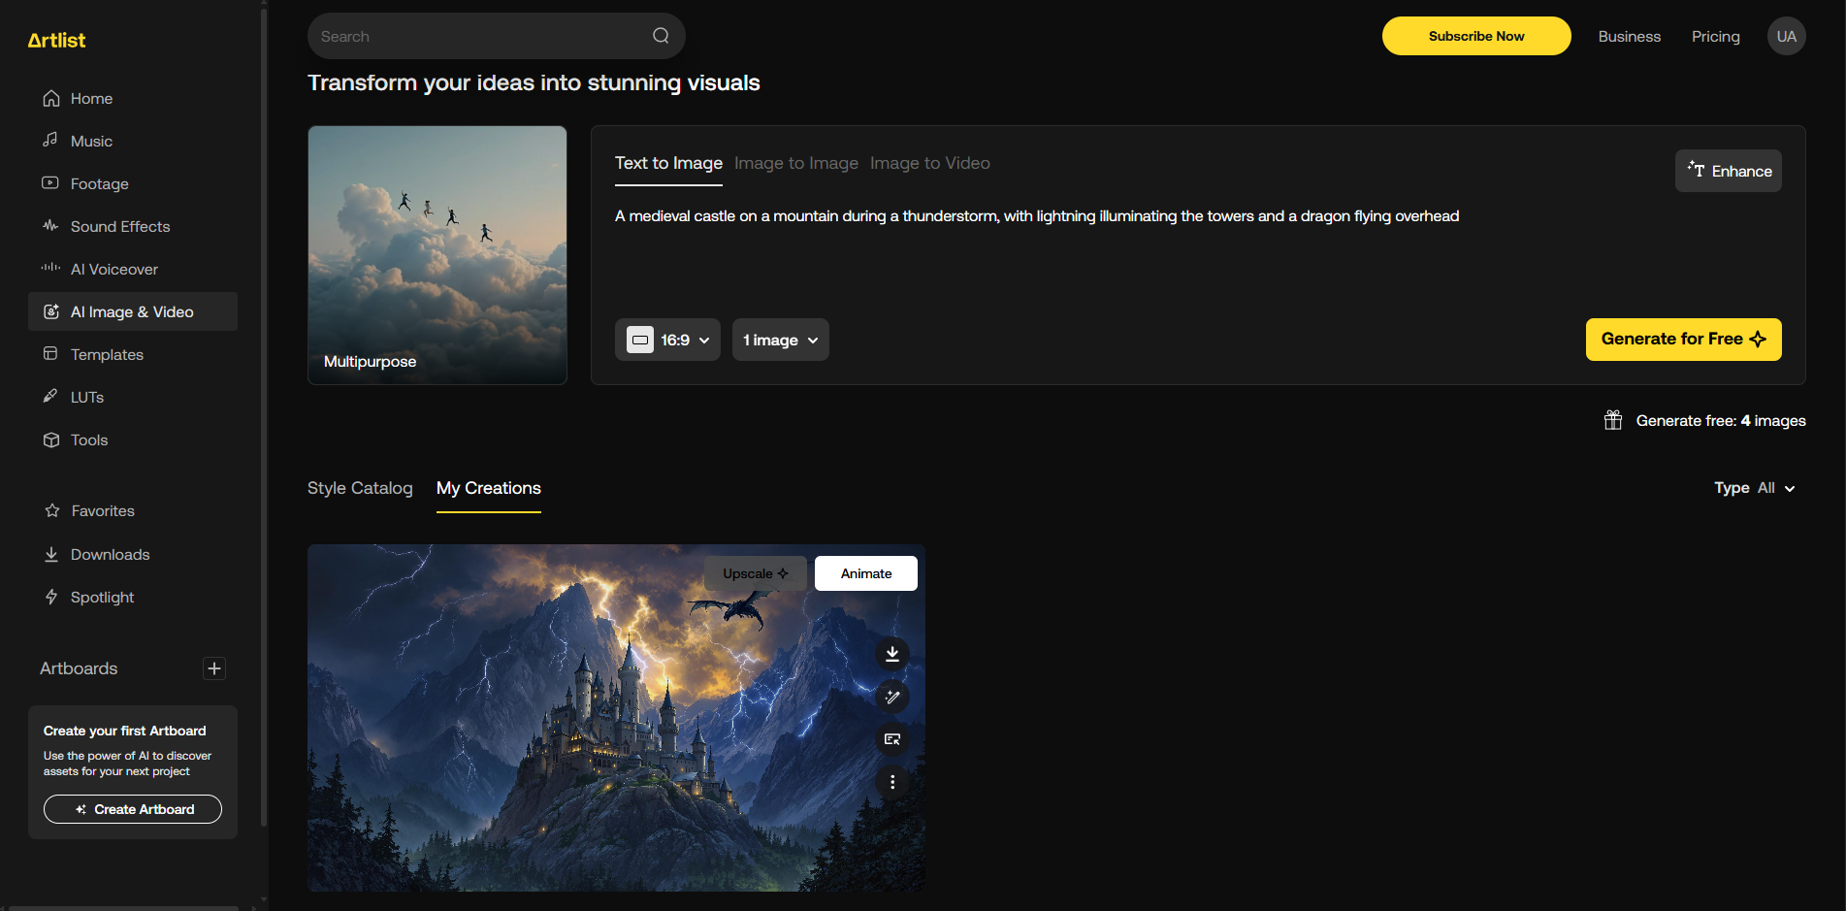Open the Business link
Screen dimensions: 1846x911
pyautogui.click(x=1630, y=36)
